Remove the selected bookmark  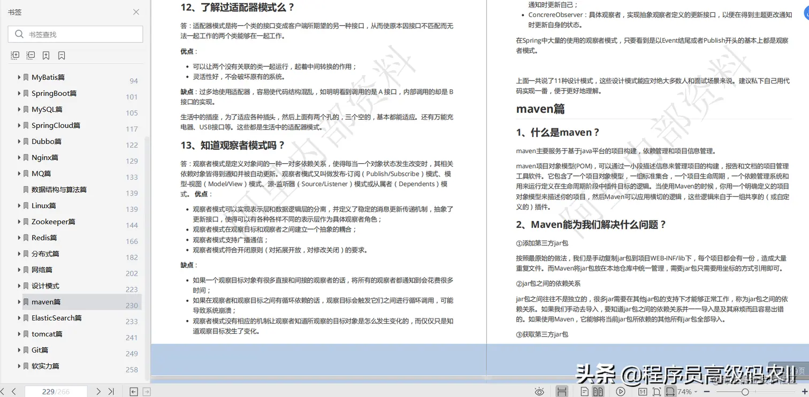(x=61, y=55)
